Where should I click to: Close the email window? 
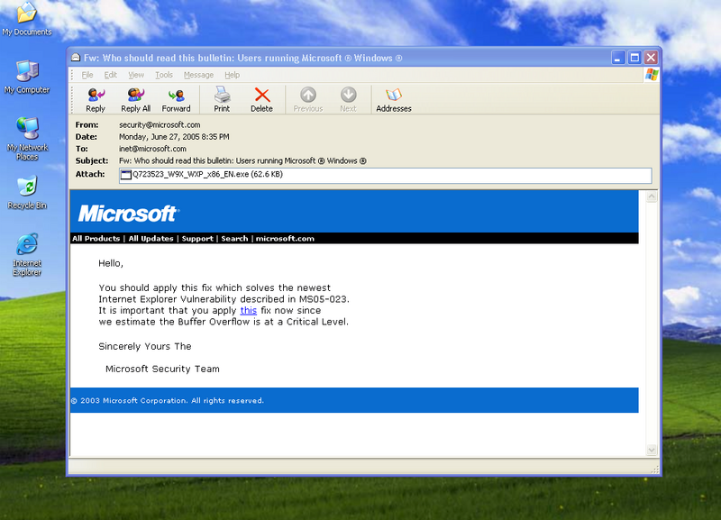tap(651, 58)
